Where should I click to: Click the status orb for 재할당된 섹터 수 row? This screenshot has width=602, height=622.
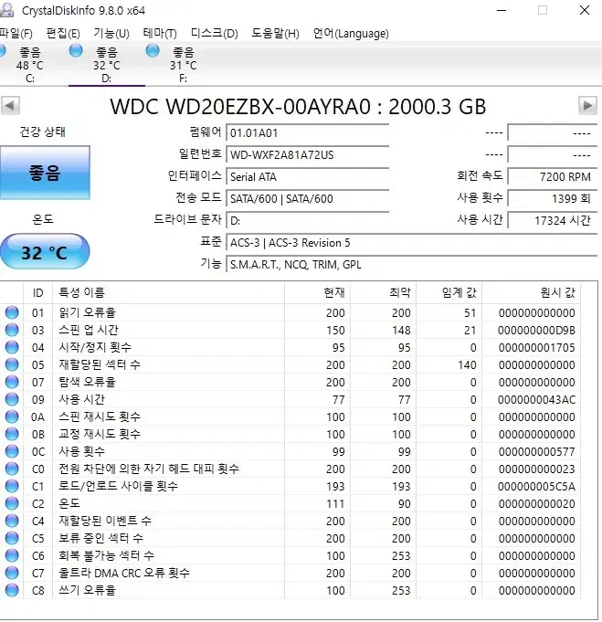pos(12,364)
